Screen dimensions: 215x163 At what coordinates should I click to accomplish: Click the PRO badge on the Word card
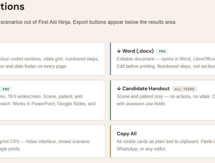(162, 52)
